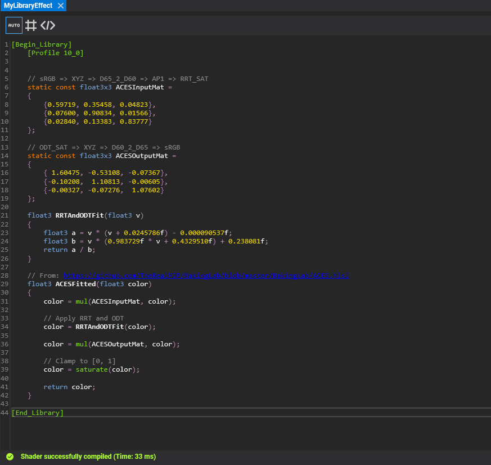Viewport: 491px width, 465px height.
Task: Click the code brackets toolbar icon
Action: point(48,25)
